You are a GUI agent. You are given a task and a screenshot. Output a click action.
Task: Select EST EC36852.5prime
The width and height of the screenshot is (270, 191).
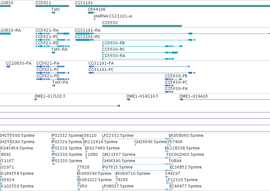[x=186, y=167]
